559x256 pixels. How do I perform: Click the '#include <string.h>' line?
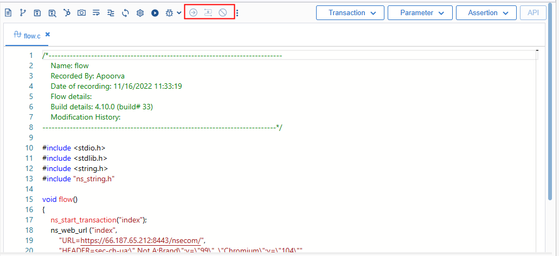pyautogui.click(x=75, y=168)
